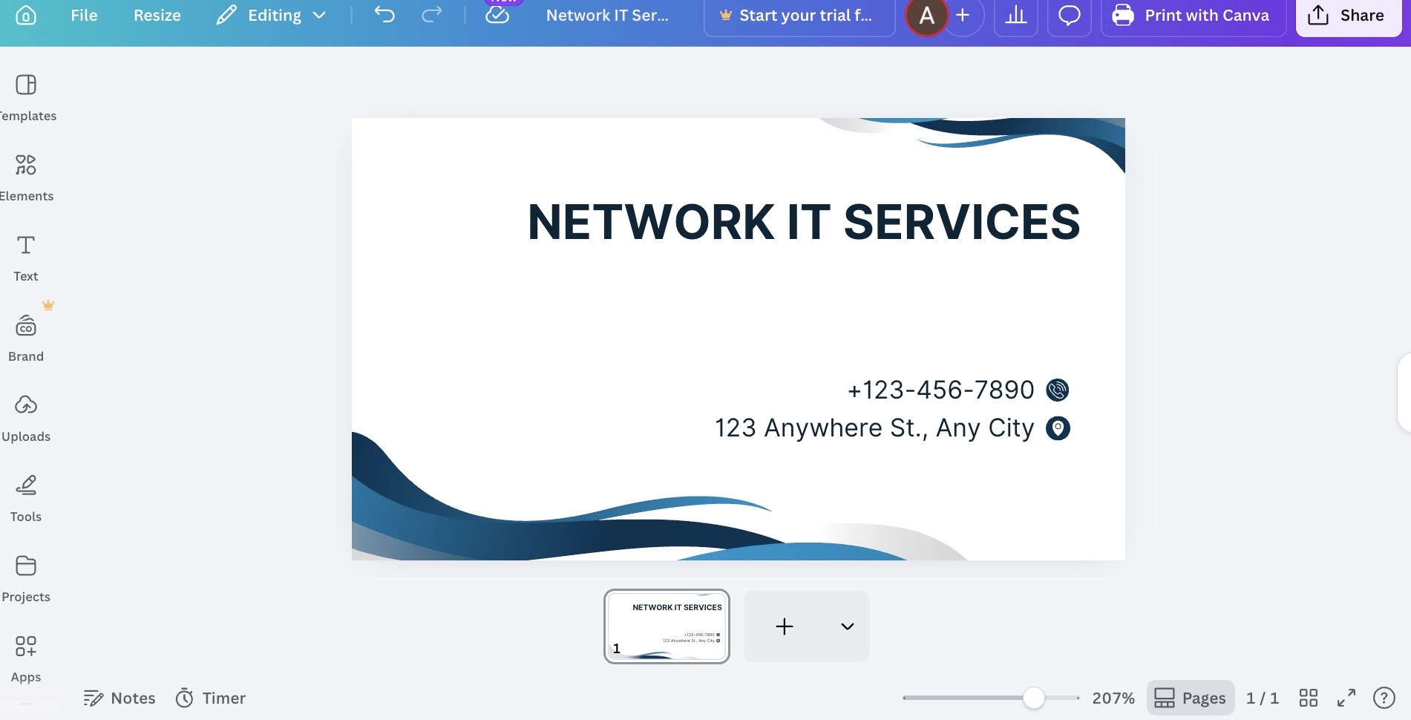Image resolution: width=1411 pixels, height=720 pixels.
Task: Open the Resize menu
Action: point(157,16)
